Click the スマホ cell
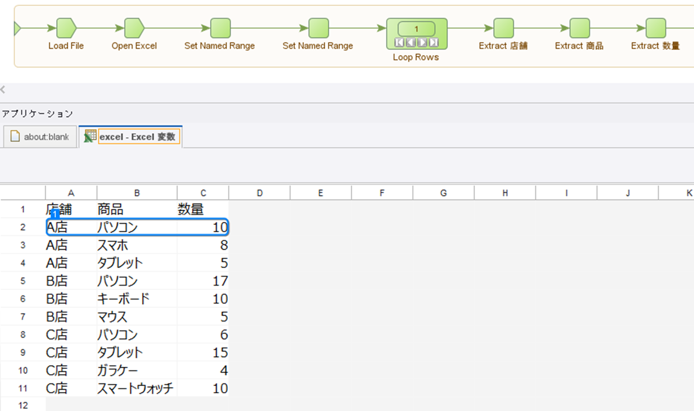This screenshot has width=694, height=411. tap(137, 245)
